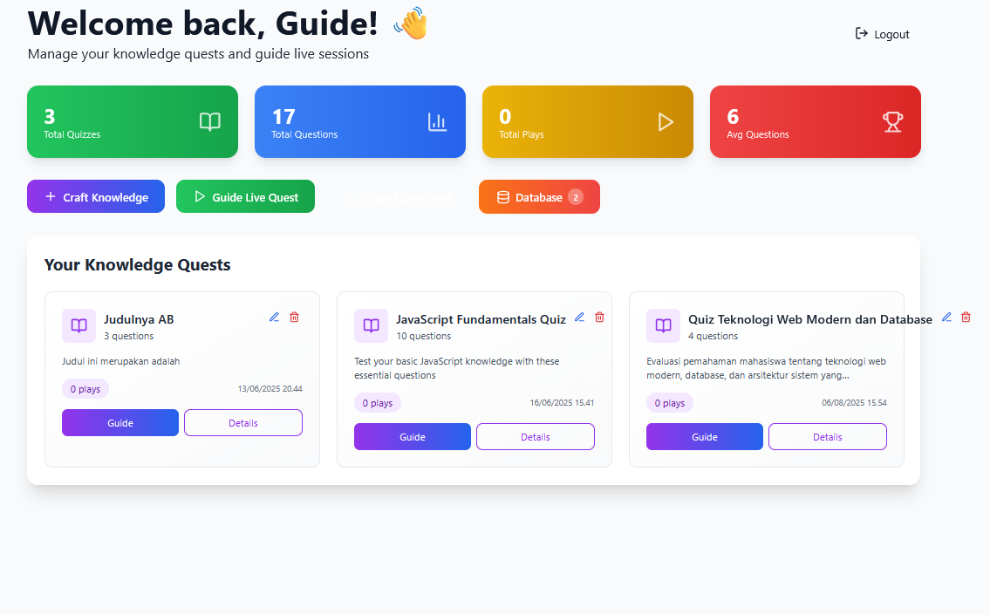
Task: Click the 0 plays badge on Judulnya AB
Action: pos(85,389)
